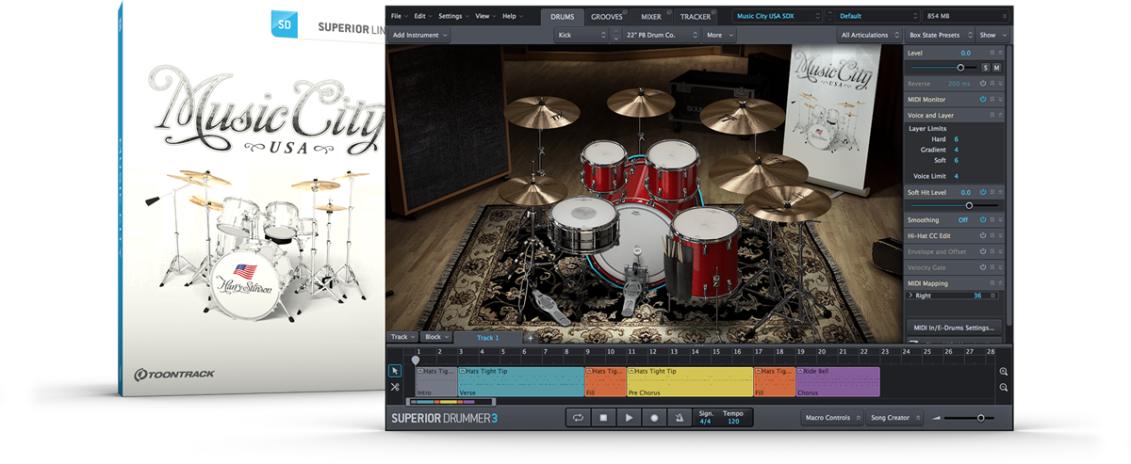Mute the instrument with M button
The width and height of the screenshot is (1131, 464).
pyautogui.click(x=996, y=68)
